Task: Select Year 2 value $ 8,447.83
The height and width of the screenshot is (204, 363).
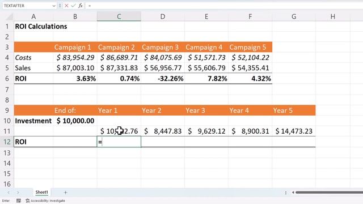Action: pos(163,131)
